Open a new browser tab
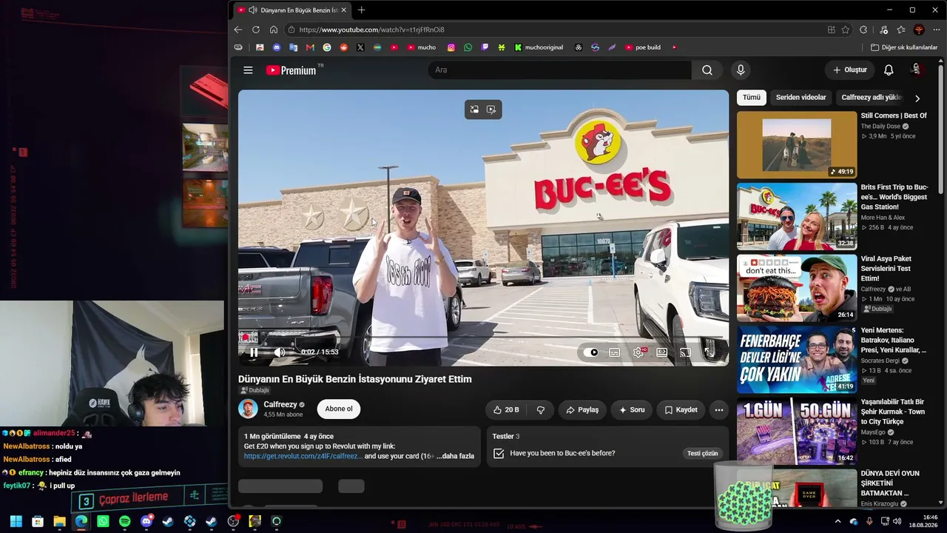Viewport: 947px width, 533px height. (x=361, y=10)
